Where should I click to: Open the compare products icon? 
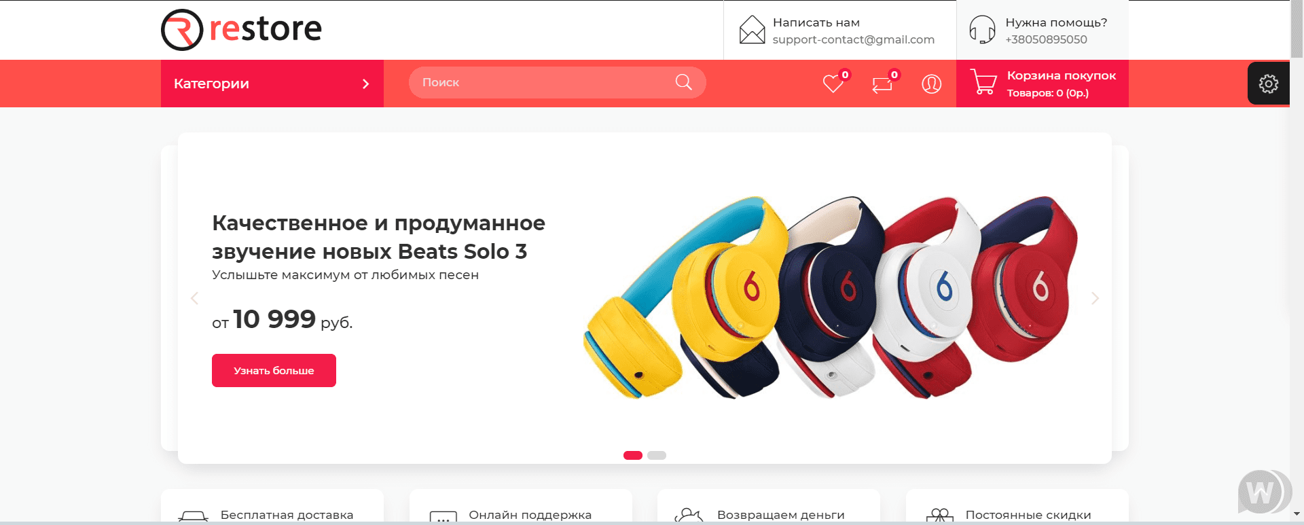pos(882,84)
